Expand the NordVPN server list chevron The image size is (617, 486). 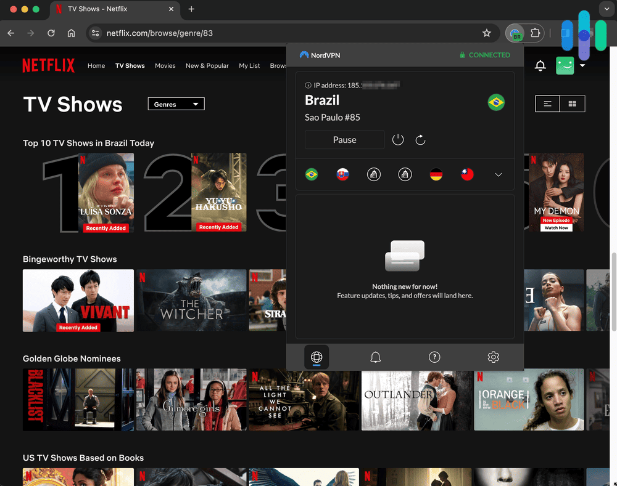click(x=498, y=174)
